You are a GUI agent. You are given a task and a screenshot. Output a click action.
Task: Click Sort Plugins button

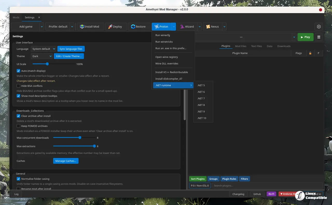coord(198,179)
